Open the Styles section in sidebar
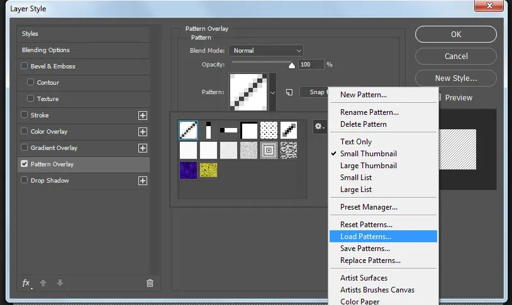This screenshot has width=512, height=305. point(84,33)
